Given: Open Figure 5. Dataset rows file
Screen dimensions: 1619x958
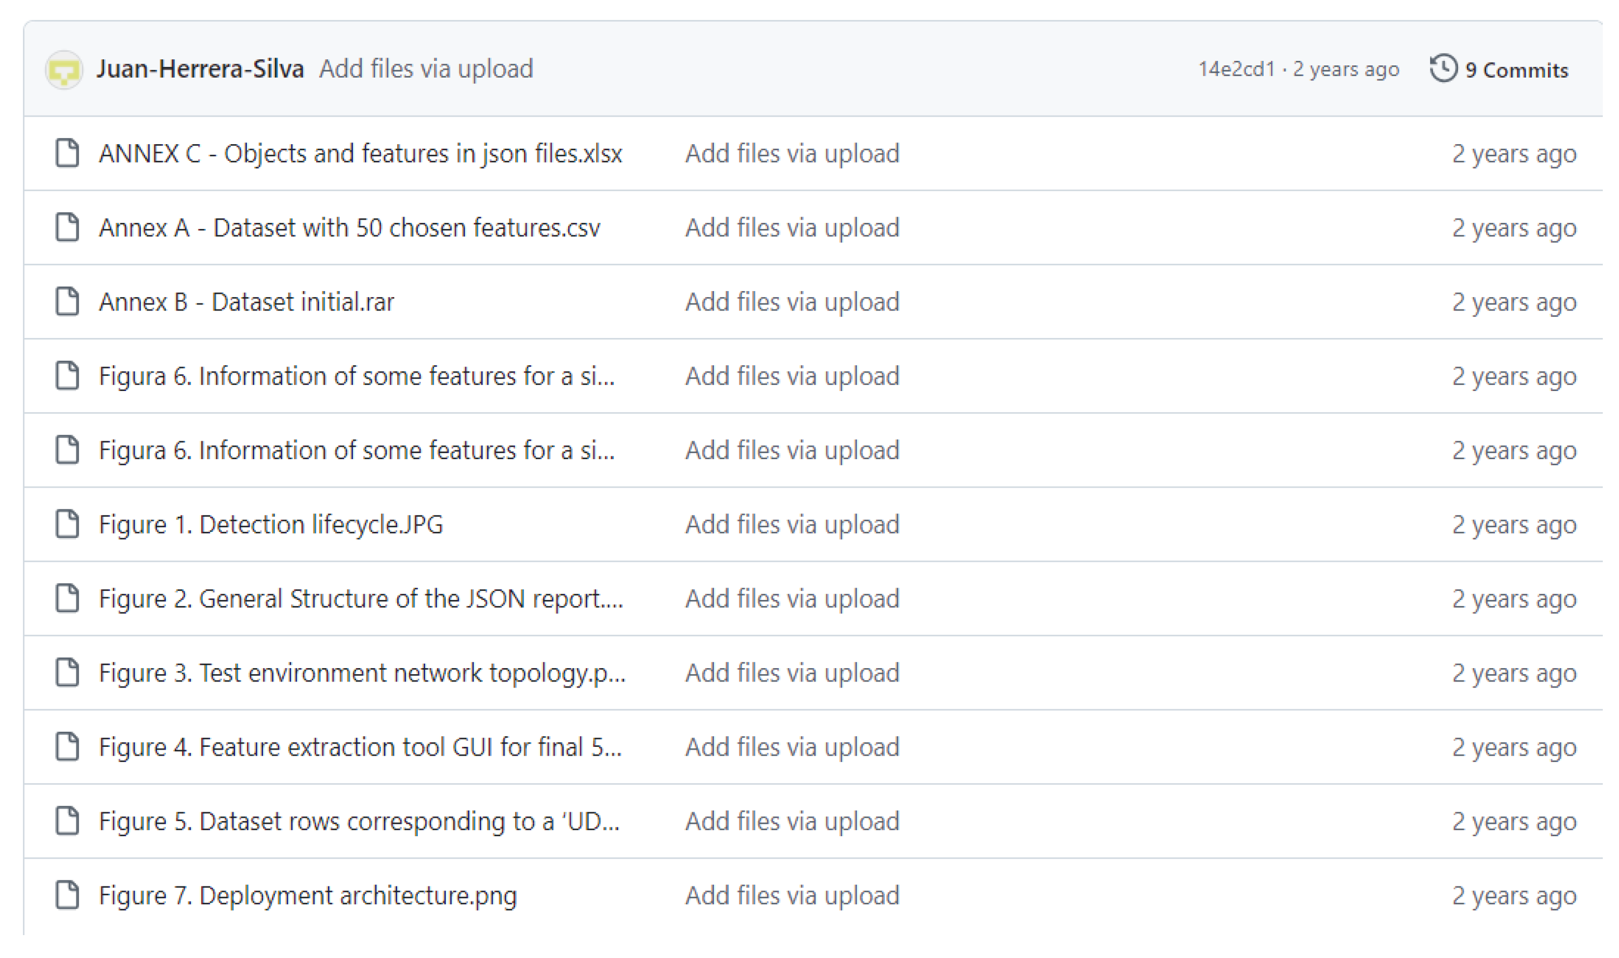Looking at the screenshot, I should [x=359, y=822].
